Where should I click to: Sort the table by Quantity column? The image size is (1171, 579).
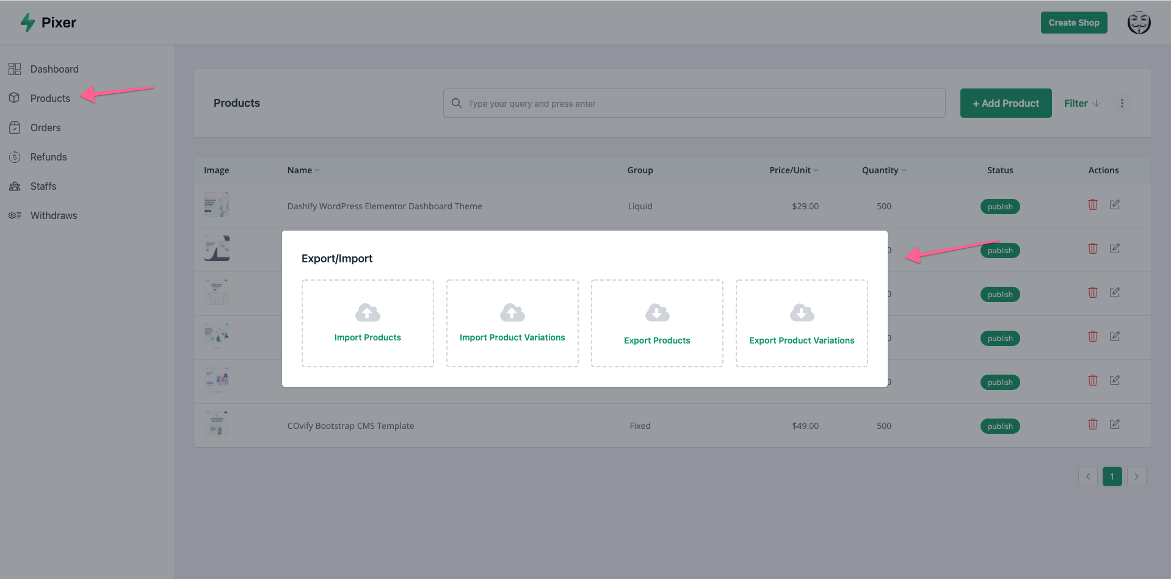point(883,170)
